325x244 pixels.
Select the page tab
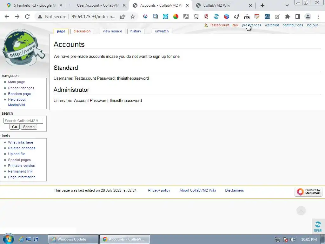point(61,31)
